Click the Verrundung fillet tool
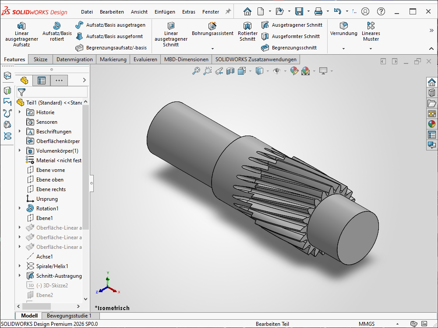 click(344, 29)
